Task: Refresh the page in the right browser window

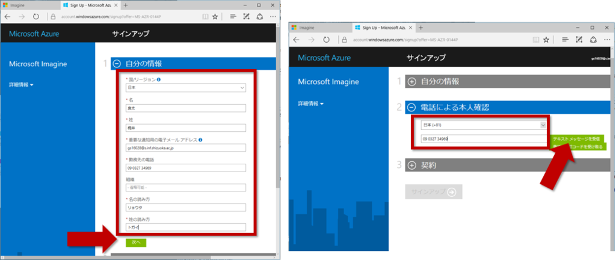Action: tap(326, 40)
